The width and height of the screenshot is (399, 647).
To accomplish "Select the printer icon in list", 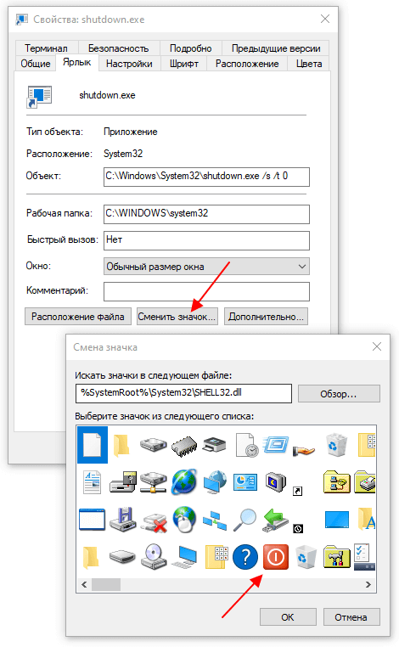I will point(215,445).
